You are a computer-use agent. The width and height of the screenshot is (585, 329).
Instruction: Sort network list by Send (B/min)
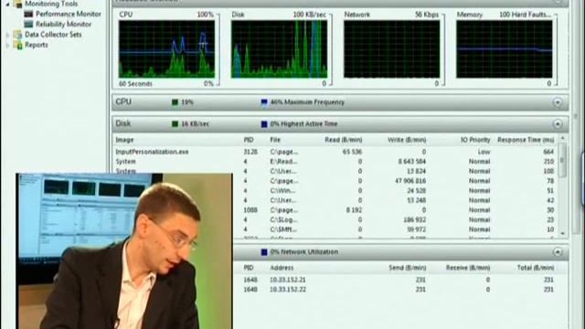407,268
